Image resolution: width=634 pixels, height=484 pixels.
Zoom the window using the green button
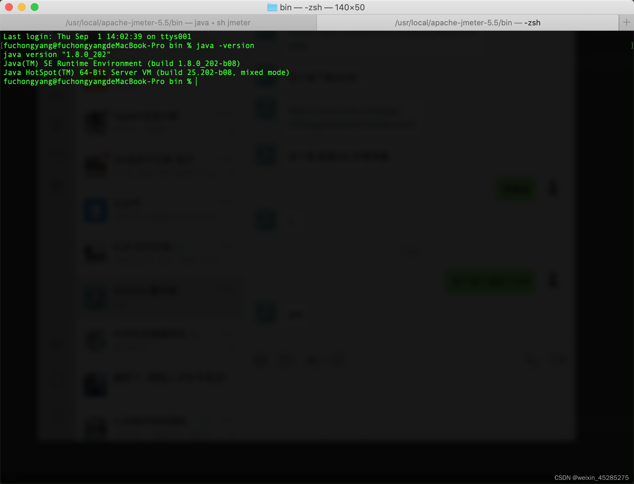pyautogui.click(x=35, y=7)
